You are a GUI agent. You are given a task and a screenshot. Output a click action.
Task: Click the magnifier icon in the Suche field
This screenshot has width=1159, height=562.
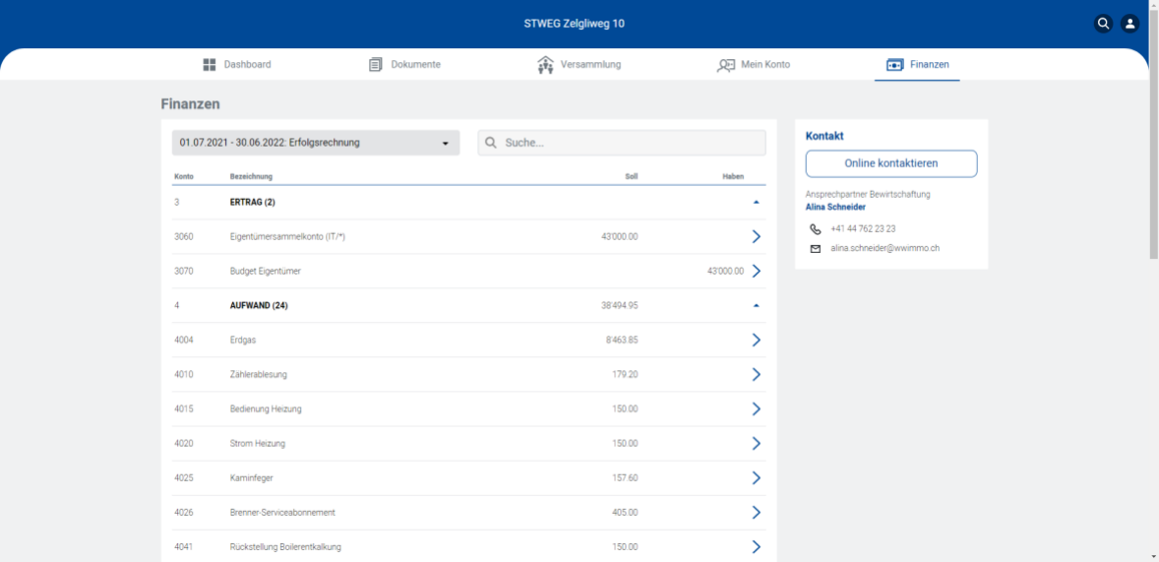pos(490,143)
